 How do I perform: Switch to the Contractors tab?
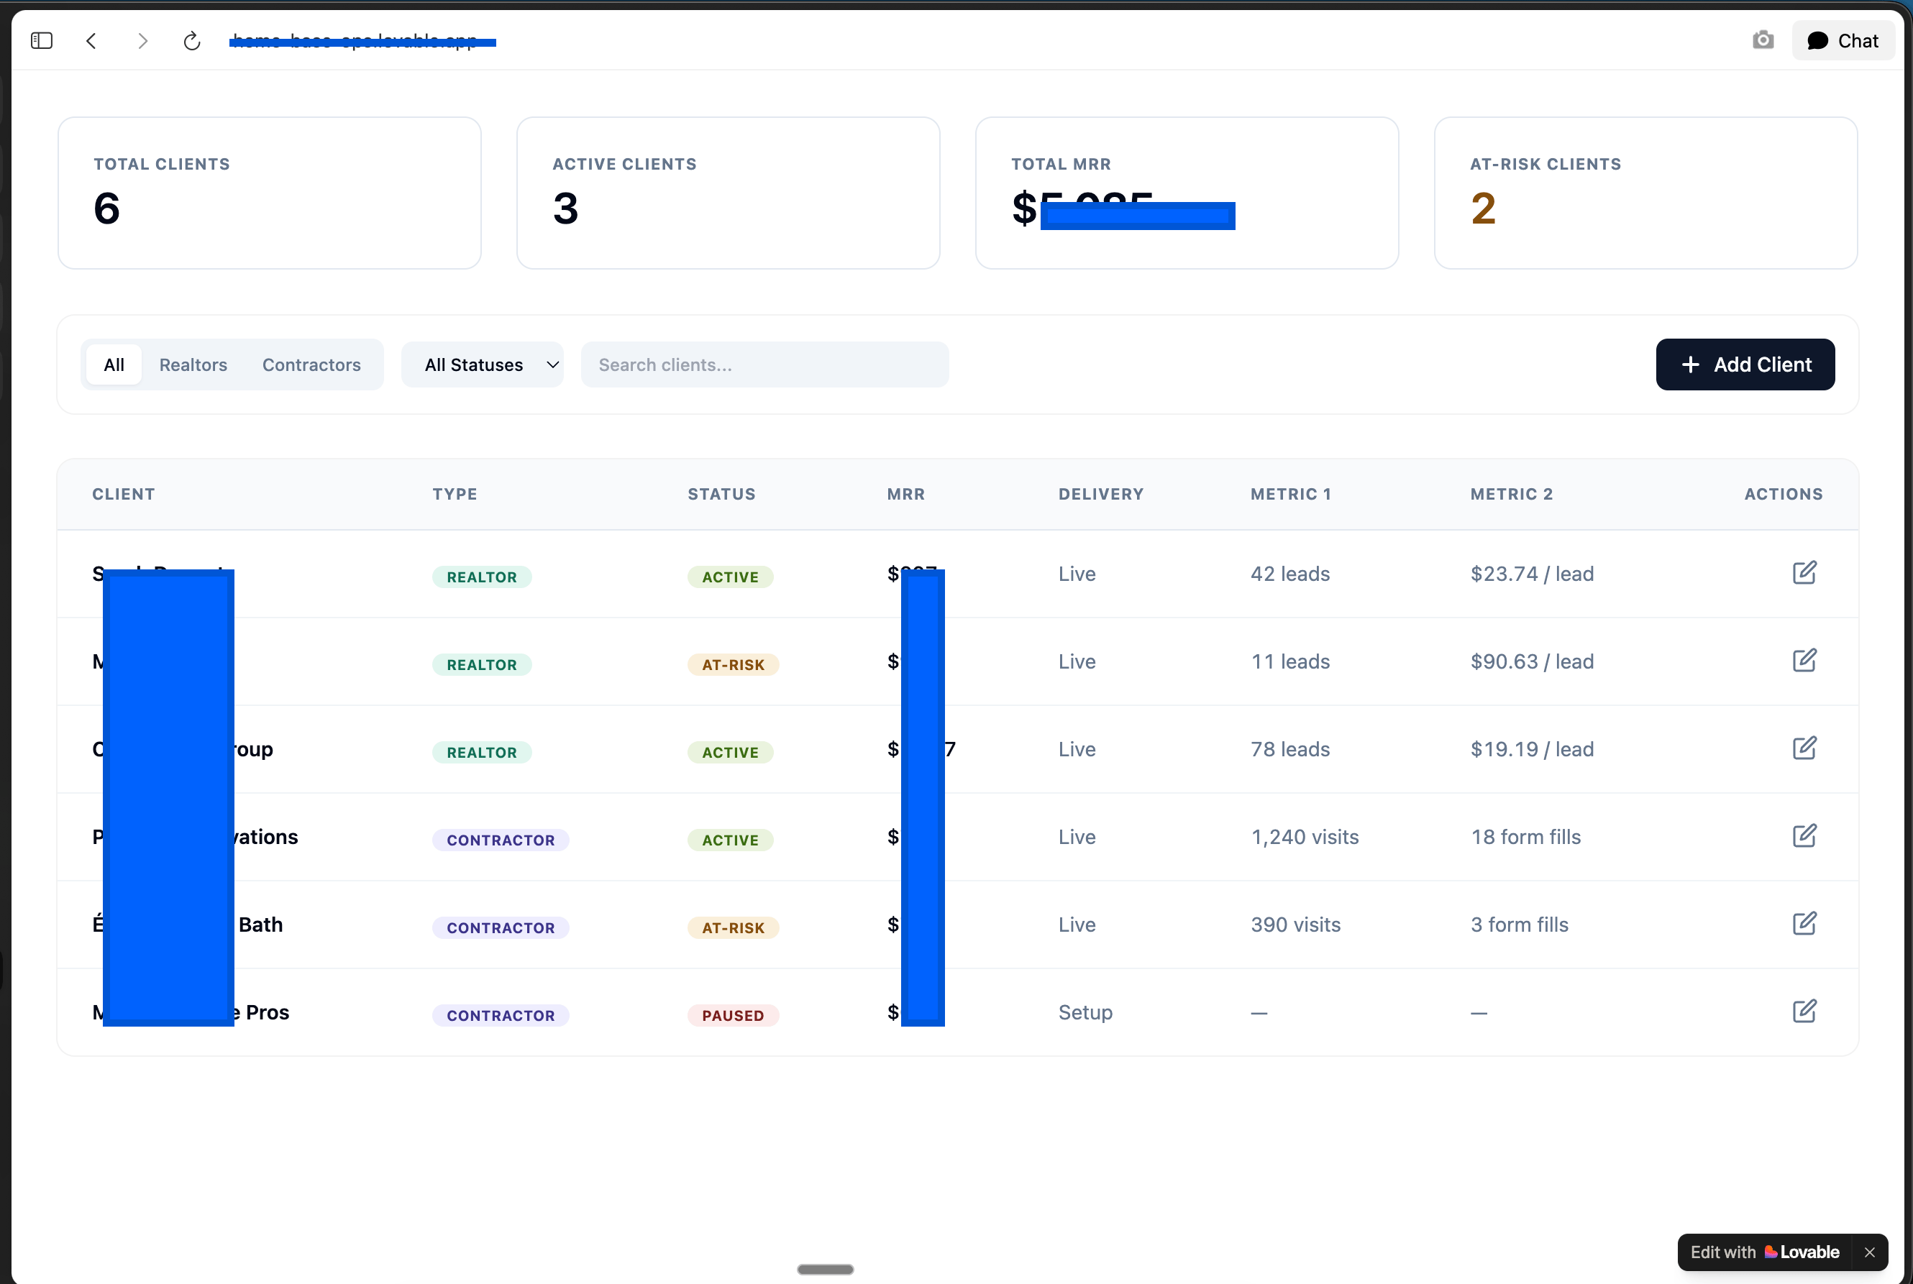tap(311, 364)
